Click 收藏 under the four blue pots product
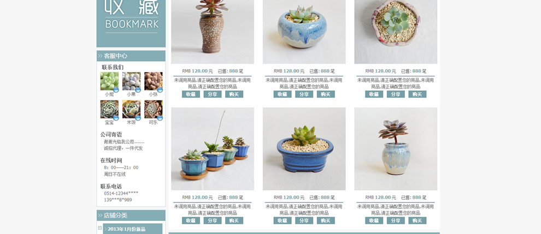541x234 pixels. coord(191,220)
